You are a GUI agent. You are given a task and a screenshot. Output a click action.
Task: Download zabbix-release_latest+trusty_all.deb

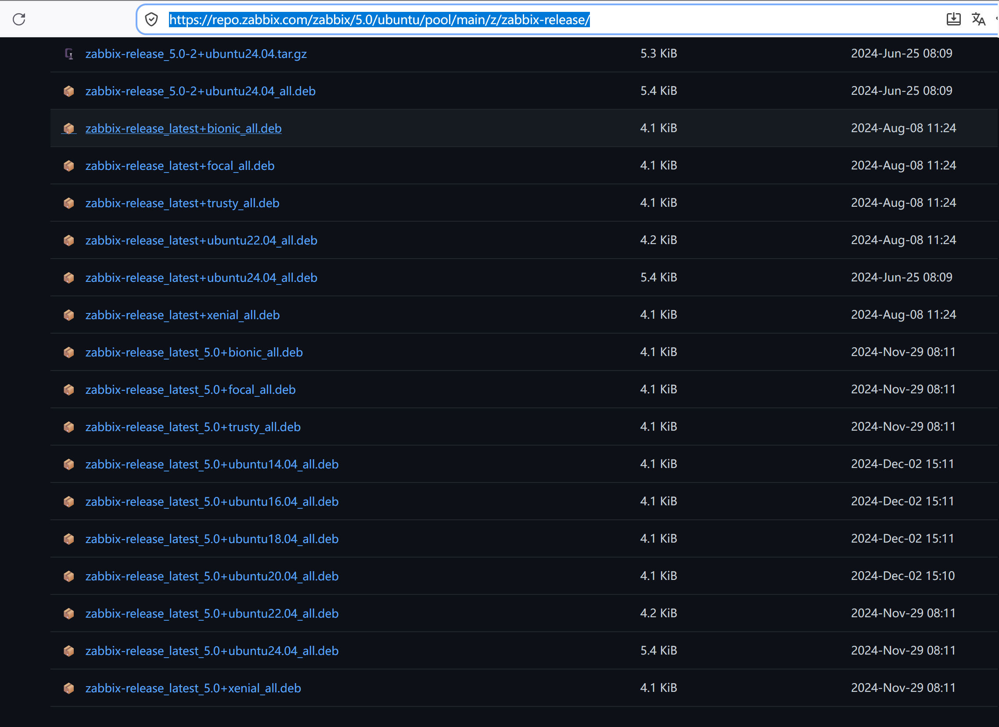182,203
